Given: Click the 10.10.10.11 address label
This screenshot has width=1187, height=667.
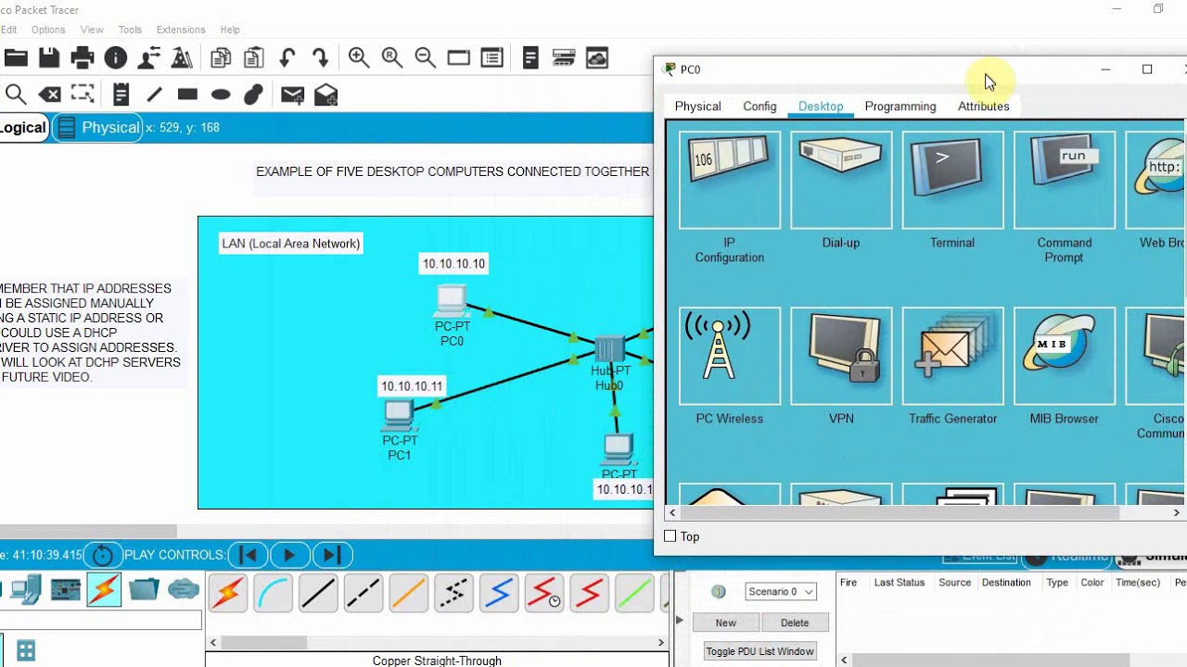Looking at the screenshot, I should (x=412, y=386).
